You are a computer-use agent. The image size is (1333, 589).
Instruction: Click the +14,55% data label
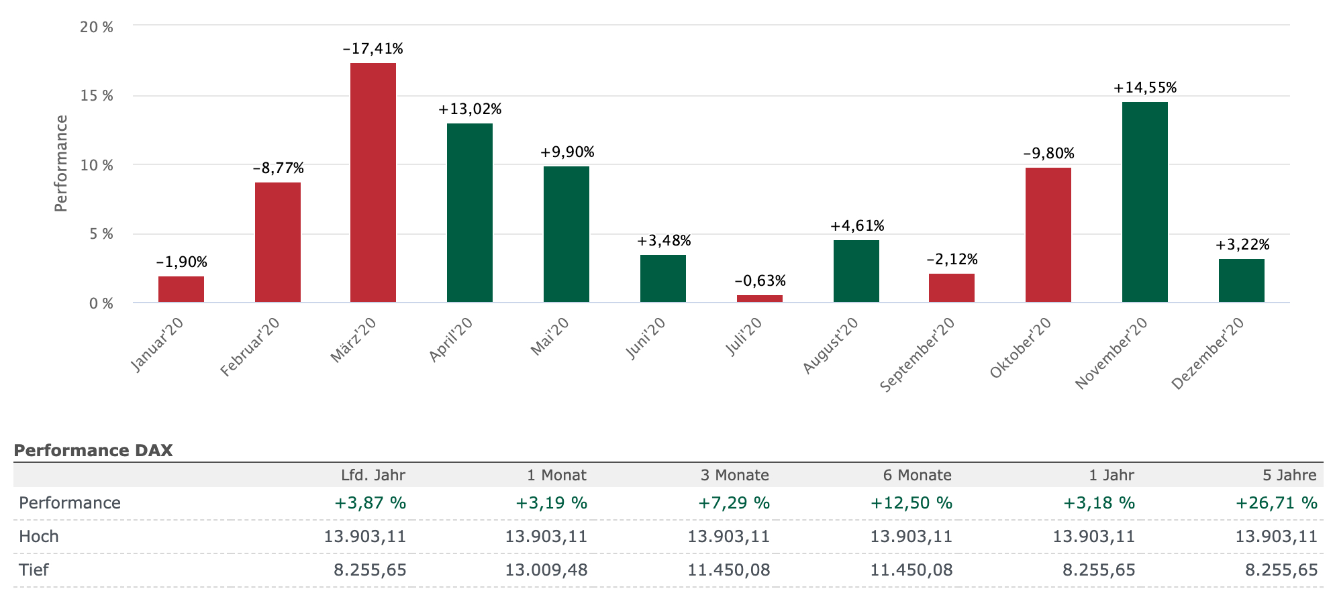click(1144, 88)
